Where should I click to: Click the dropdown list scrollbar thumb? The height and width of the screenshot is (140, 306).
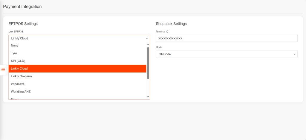148,63
